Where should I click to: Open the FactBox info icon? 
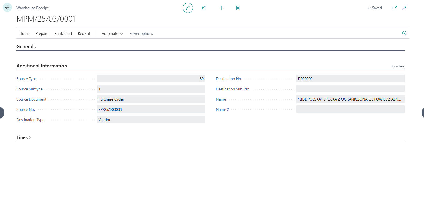tap(404, 33)
